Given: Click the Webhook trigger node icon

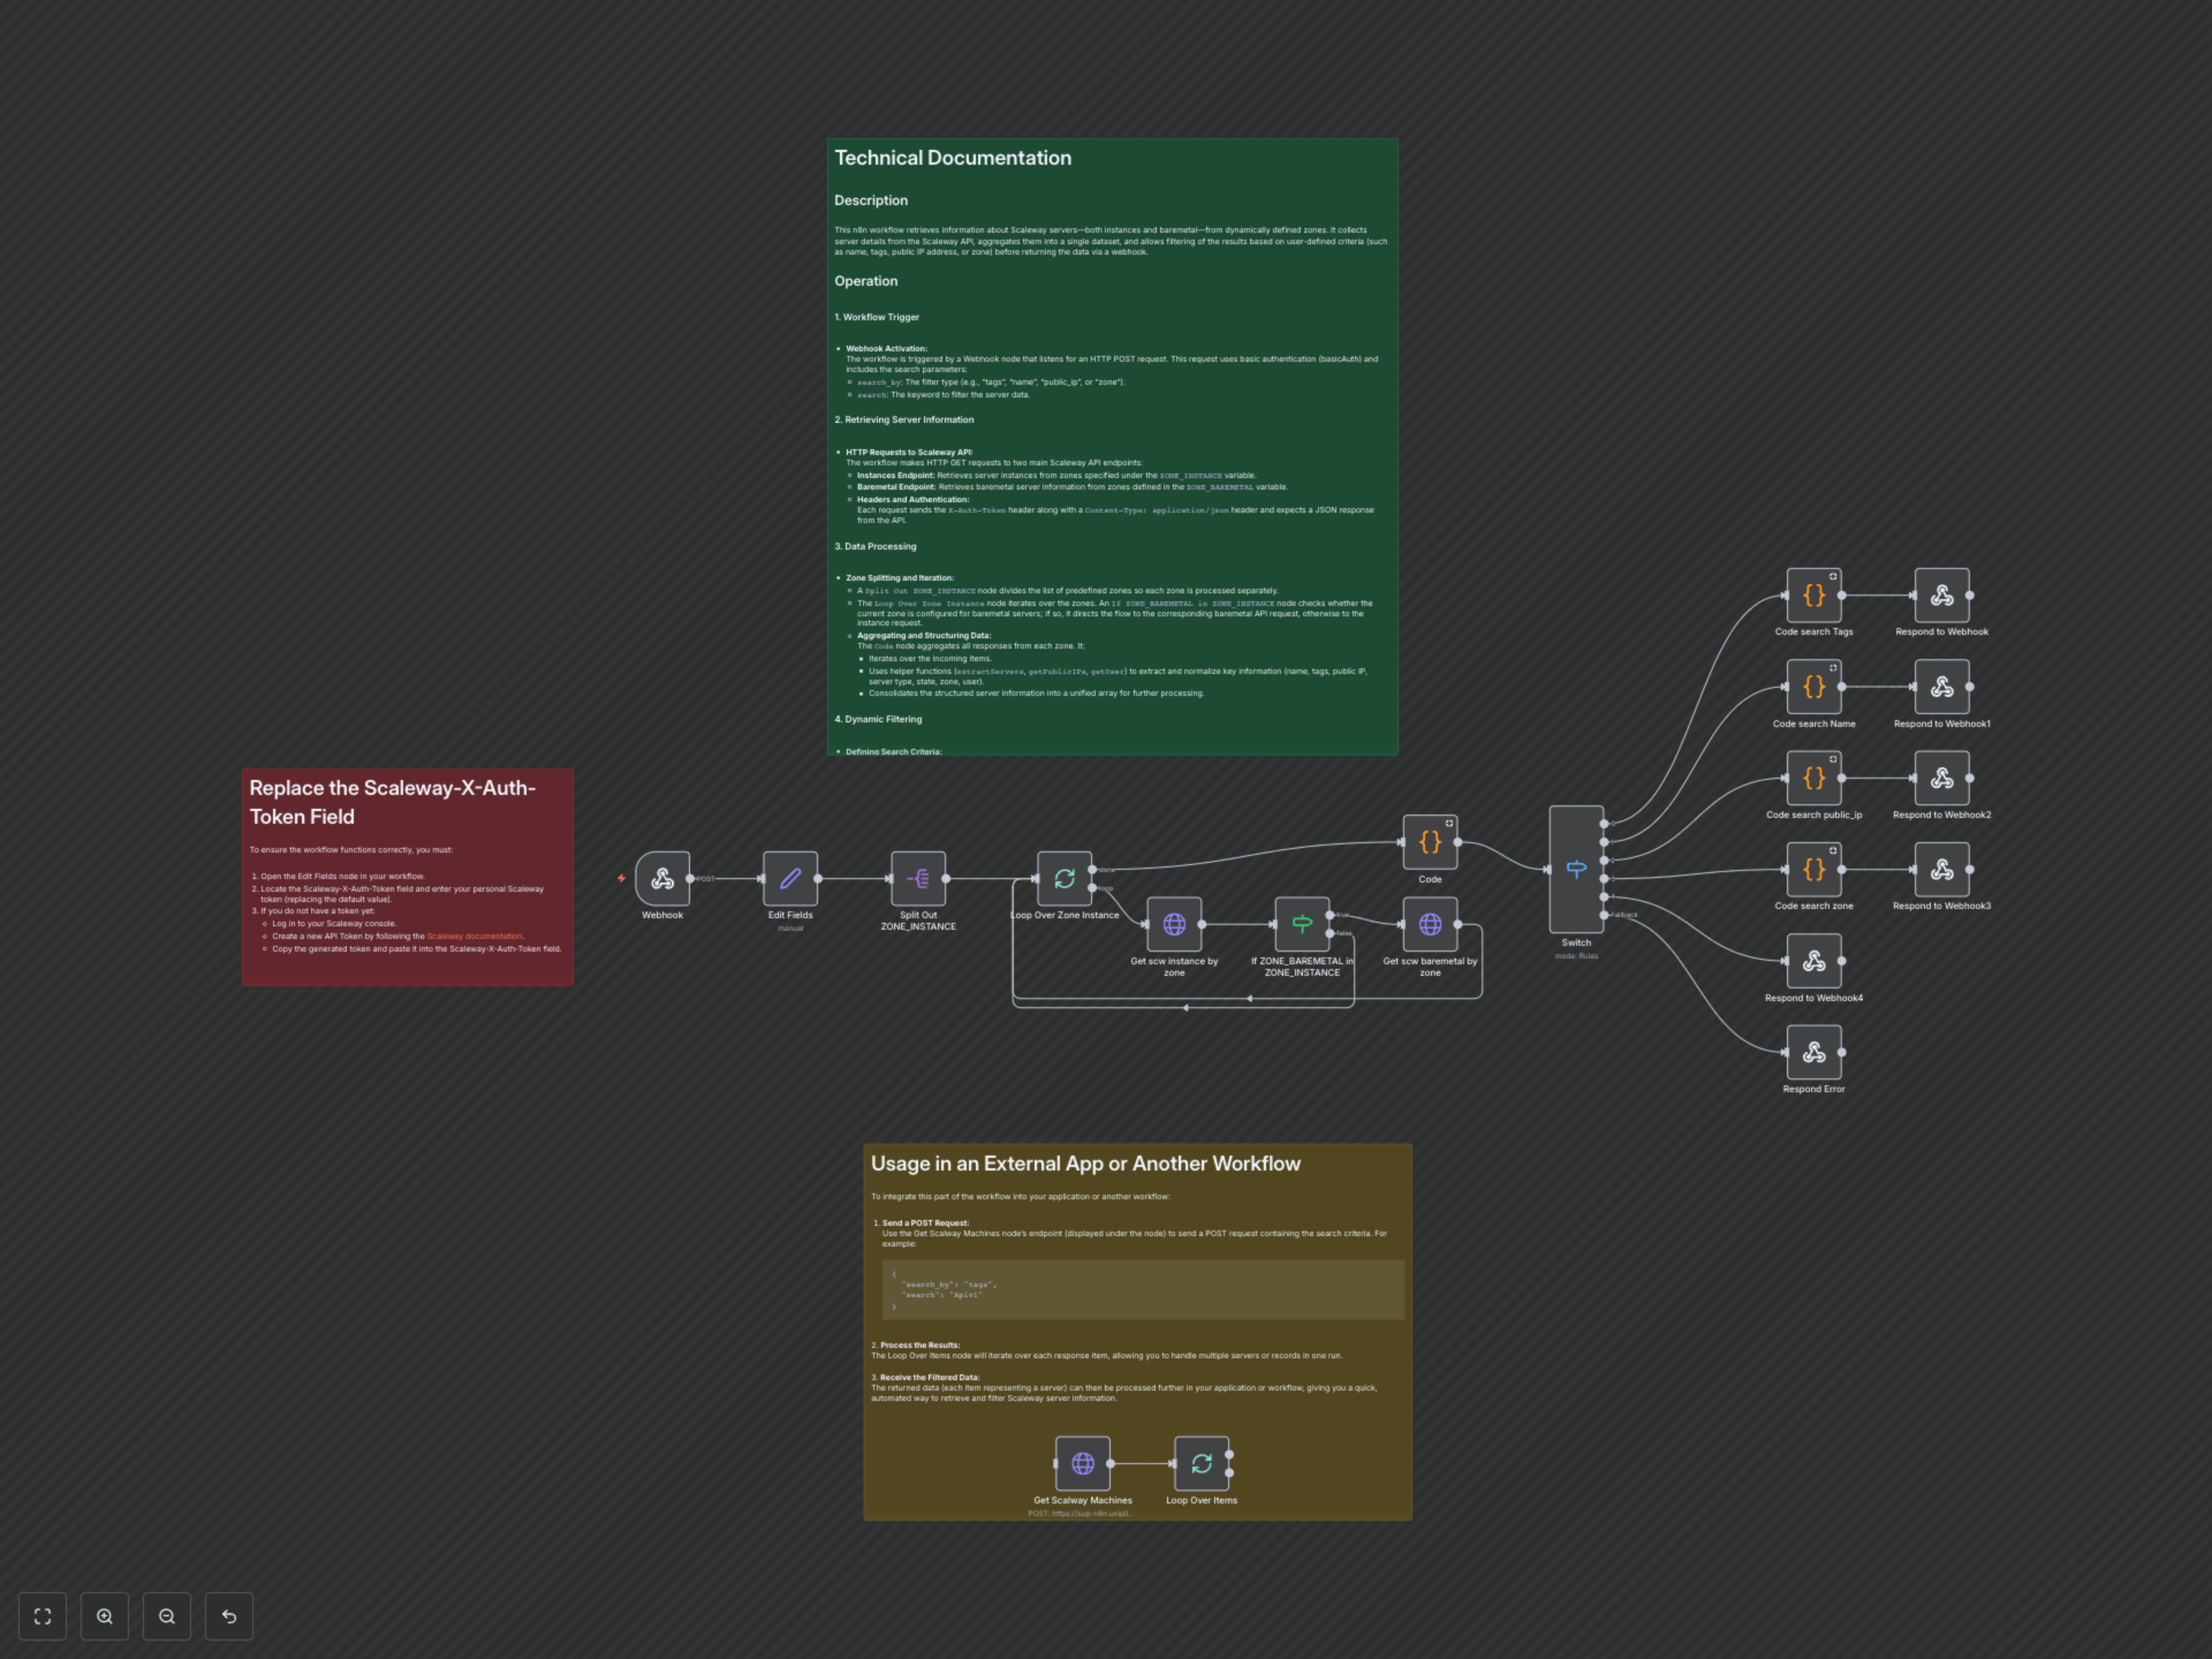Looking at the screenshot, I should tap(662, 878).
